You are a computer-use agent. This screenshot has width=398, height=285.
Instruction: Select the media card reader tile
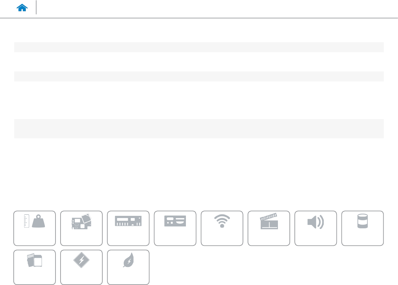(x=35, y=267)
